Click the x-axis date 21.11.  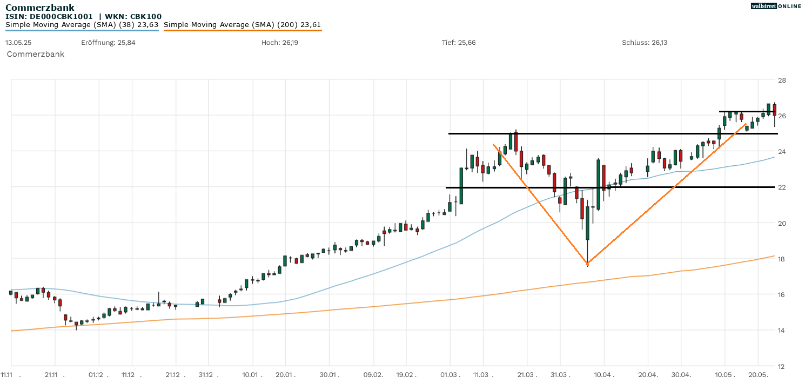[x=55, y=374]
